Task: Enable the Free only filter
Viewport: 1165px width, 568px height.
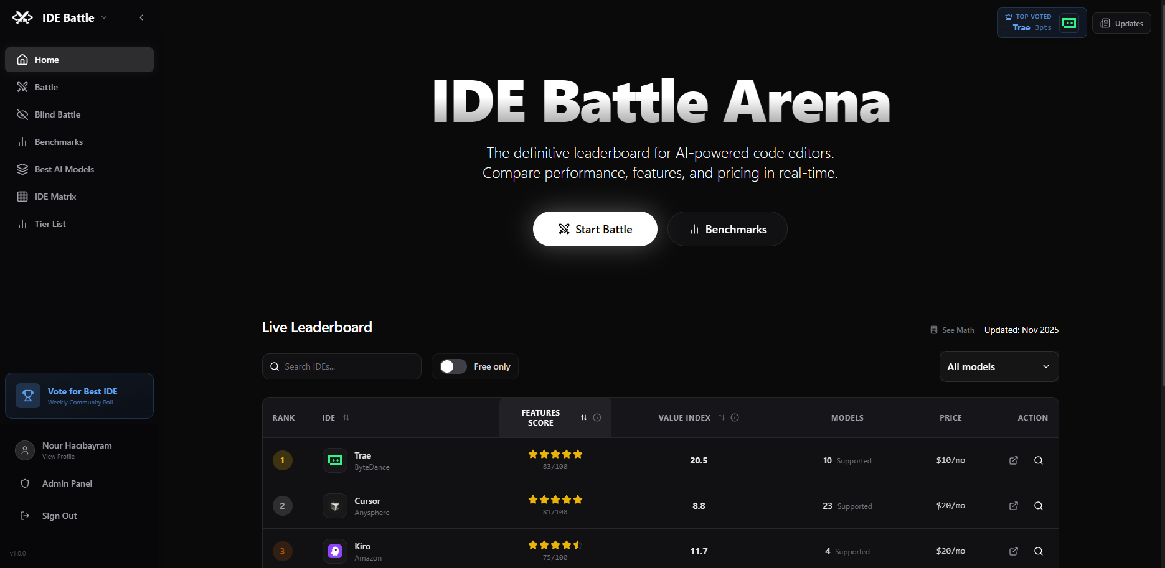Action: (452, 366)
